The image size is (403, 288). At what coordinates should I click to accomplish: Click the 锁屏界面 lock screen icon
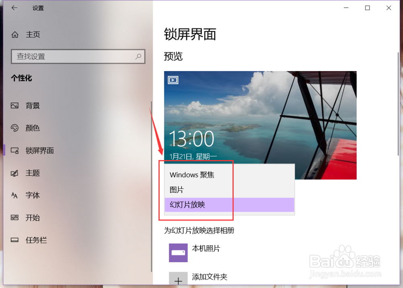point(15,150)
